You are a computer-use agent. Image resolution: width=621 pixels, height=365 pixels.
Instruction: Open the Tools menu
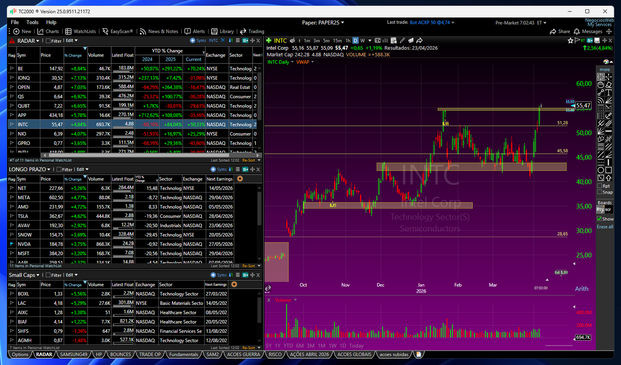pyautogui.click(x=32, y=22)
